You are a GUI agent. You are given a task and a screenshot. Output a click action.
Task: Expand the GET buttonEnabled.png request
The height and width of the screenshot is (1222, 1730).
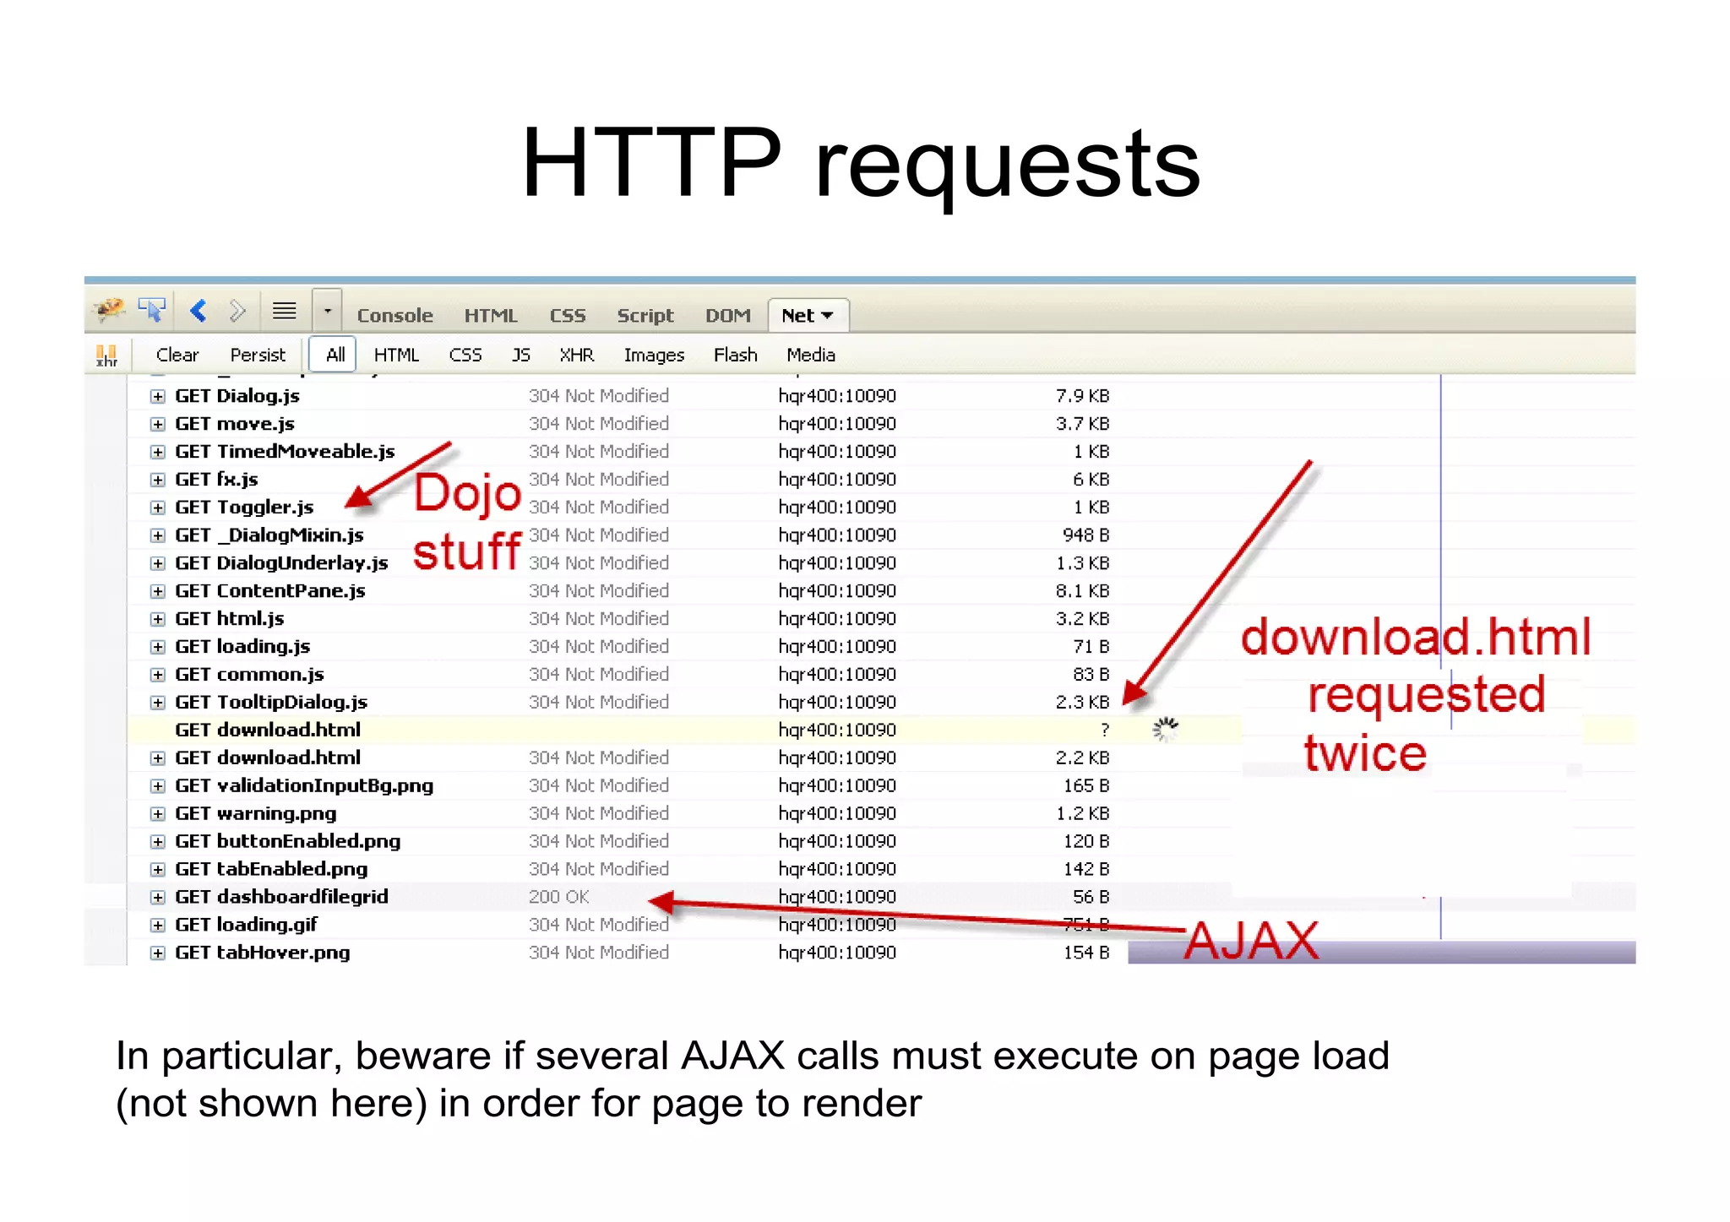(x=158, y=842)
